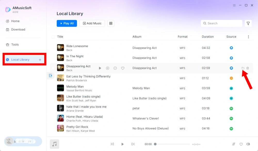Viewport: 258px width, 151px height.
Task: Select the In The Night track title
Action: tap(75, 56)
